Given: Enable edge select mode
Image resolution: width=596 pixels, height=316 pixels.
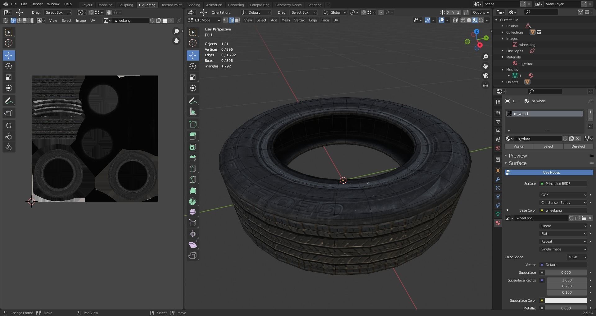Looking at the screenshot, I should pos(232,20).
